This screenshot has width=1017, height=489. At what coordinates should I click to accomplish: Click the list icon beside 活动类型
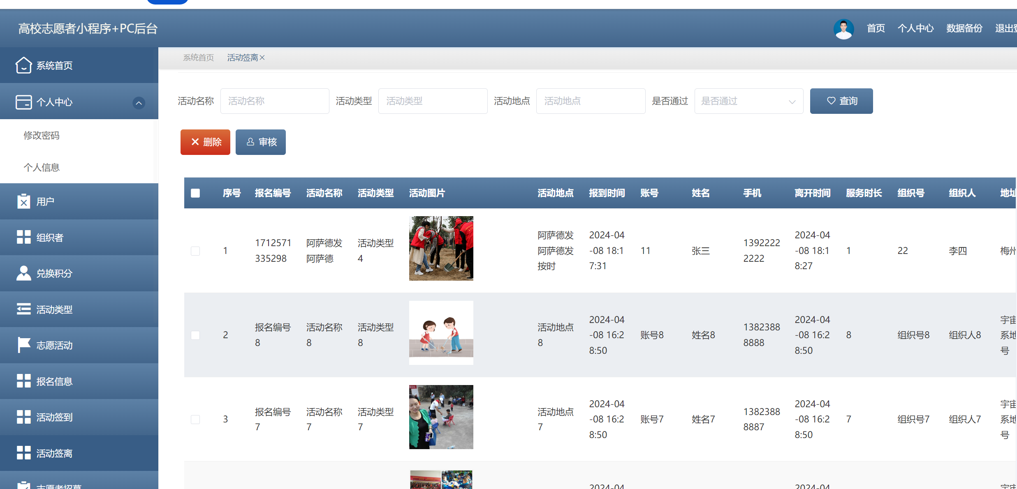tap(23, 309)
